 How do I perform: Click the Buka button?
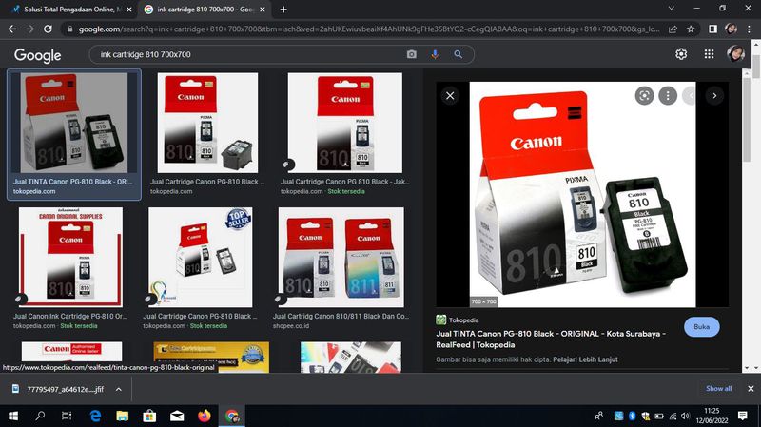pyautogui.click(x=701, y=326)
